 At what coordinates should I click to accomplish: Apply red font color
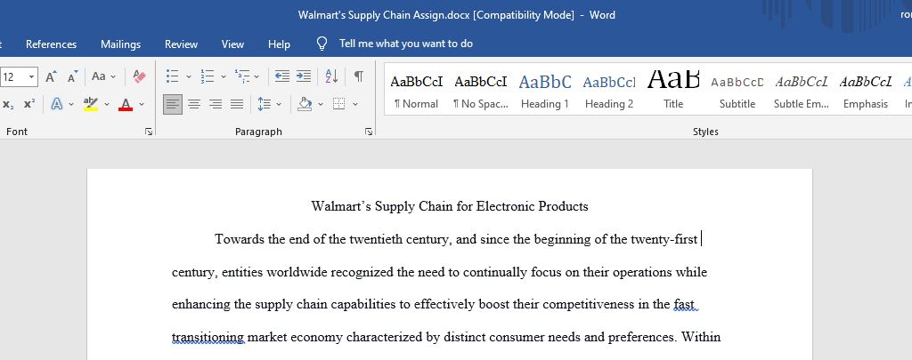pos(126,105)
